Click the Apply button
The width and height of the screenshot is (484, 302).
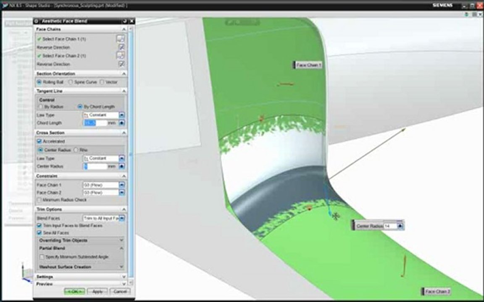point(97,292)
